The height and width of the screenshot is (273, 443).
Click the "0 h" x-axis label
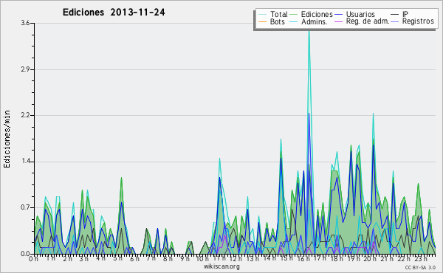click(x=33, y=259)
